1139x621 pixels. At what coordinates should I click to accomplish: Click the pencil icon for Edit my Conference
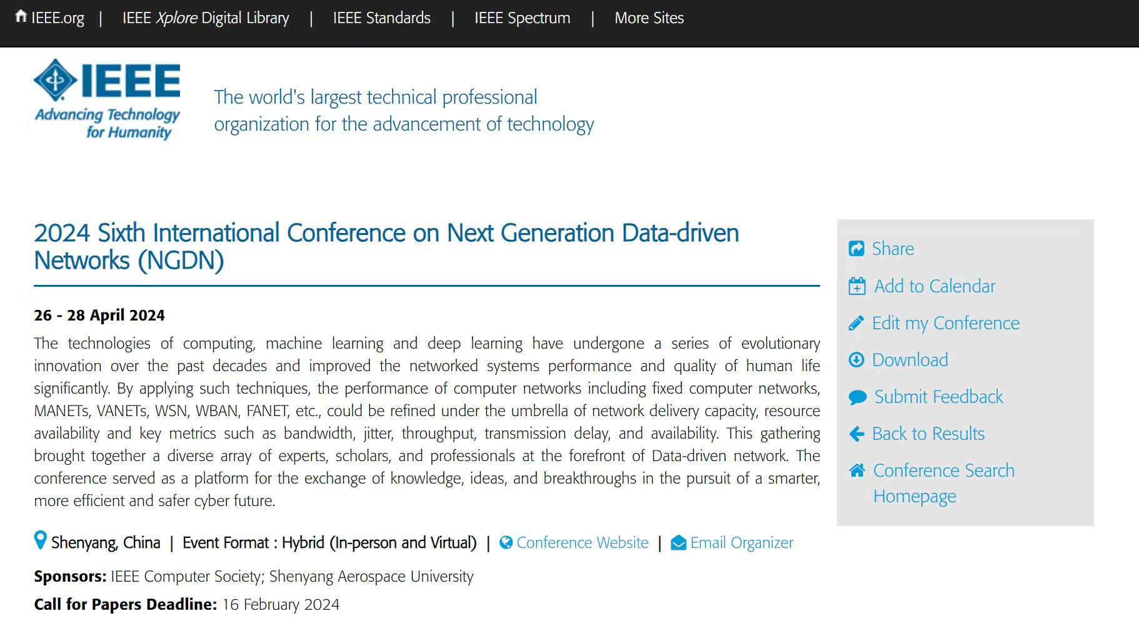pos(856,323)
